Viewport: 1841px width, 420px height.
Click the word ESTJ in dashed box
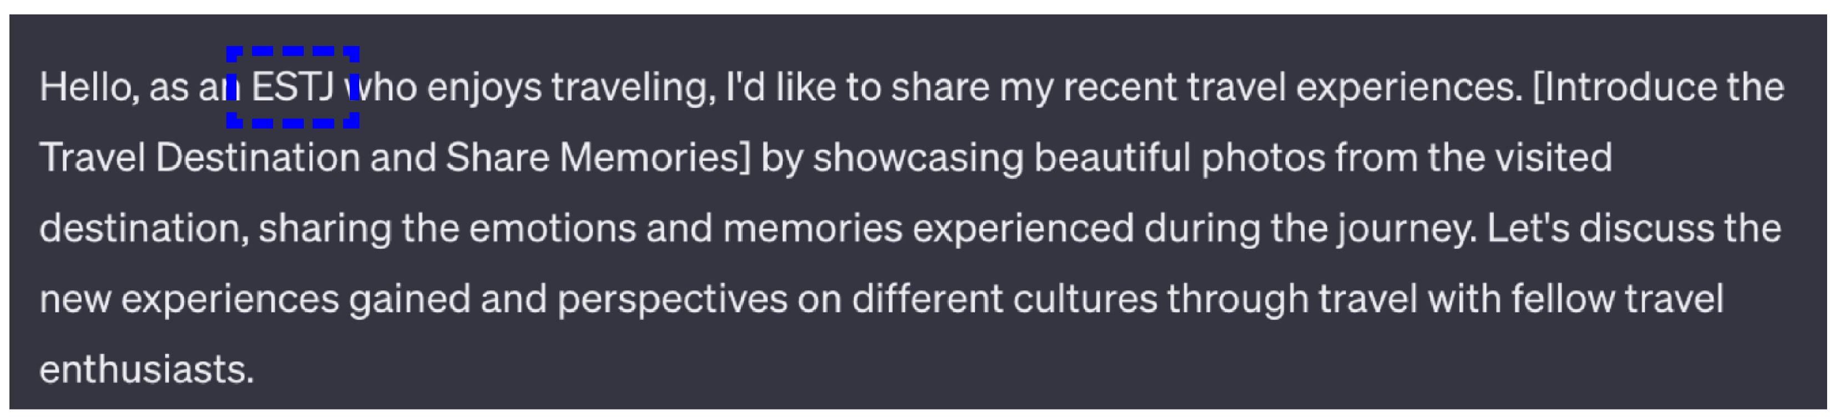292,87
